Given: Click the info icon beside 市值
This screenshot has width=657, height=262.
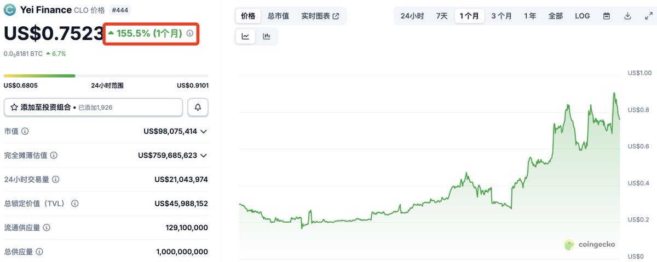Looking at the screenshot, I should (x=25, y=132).
